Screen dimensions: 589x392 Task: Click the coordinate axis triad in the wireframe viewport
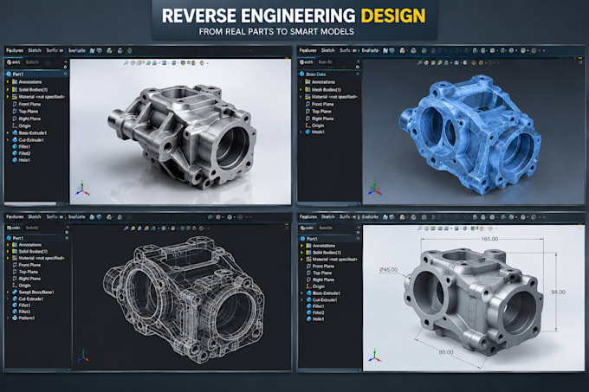(83, 356)
